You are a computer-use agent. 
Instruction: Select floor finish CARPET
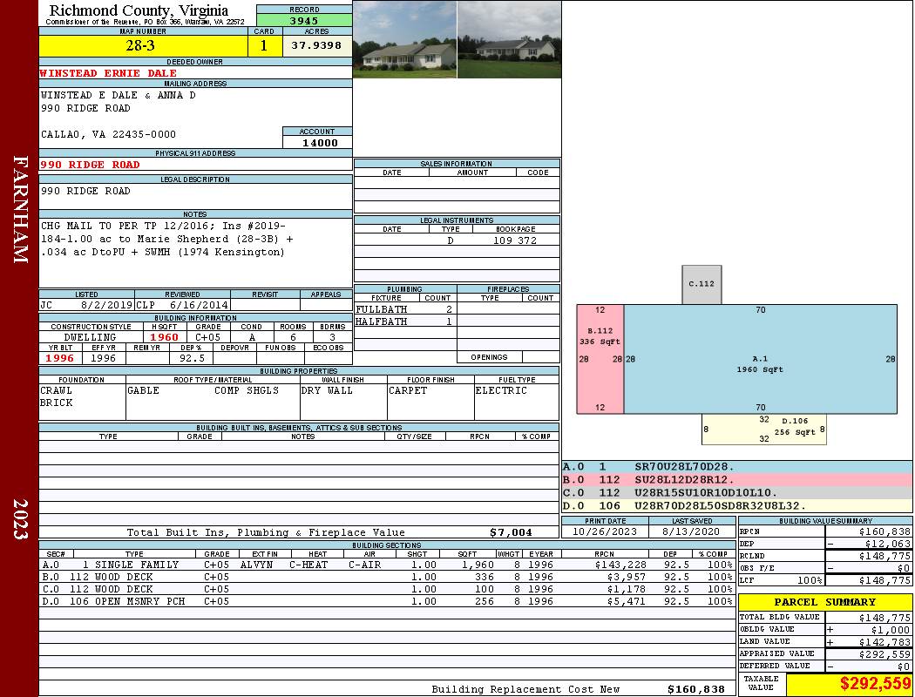[x=408, y=390]
